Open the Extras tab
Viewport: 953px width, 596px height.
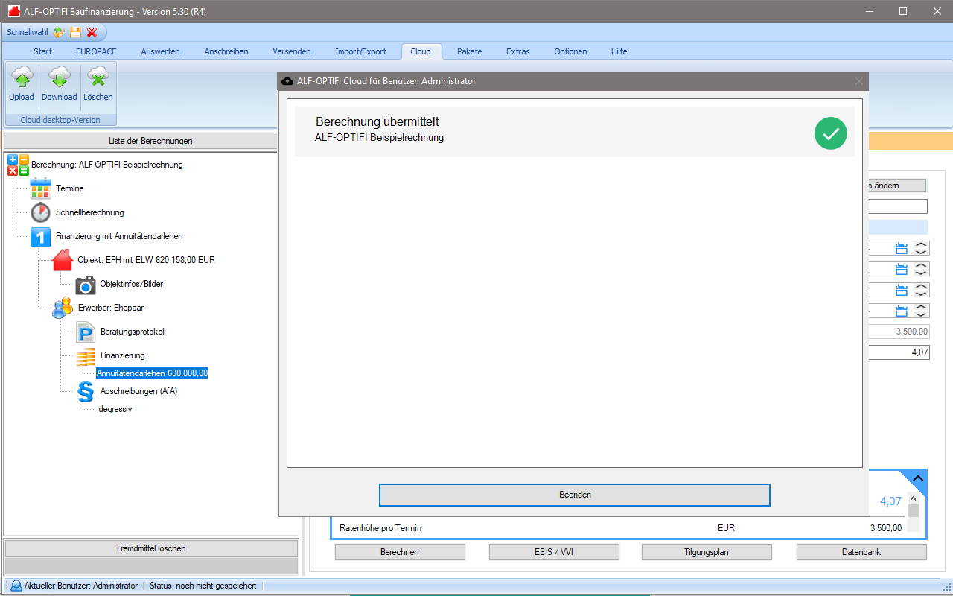518,51
